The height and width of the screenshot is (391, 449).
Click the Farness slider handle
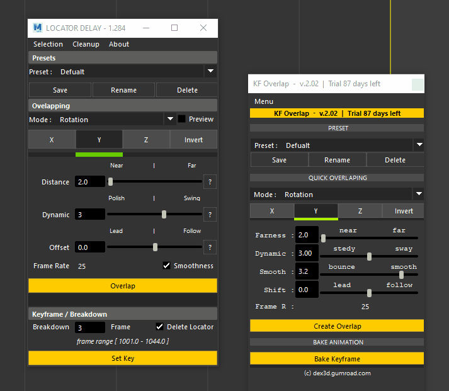click(x=323, y=238)
